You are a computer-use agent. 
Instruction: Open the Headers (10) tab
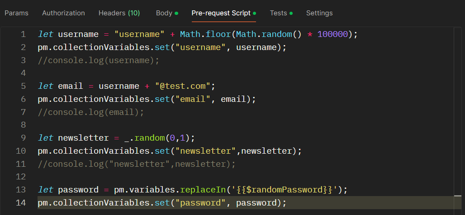(x=119, y=13)
